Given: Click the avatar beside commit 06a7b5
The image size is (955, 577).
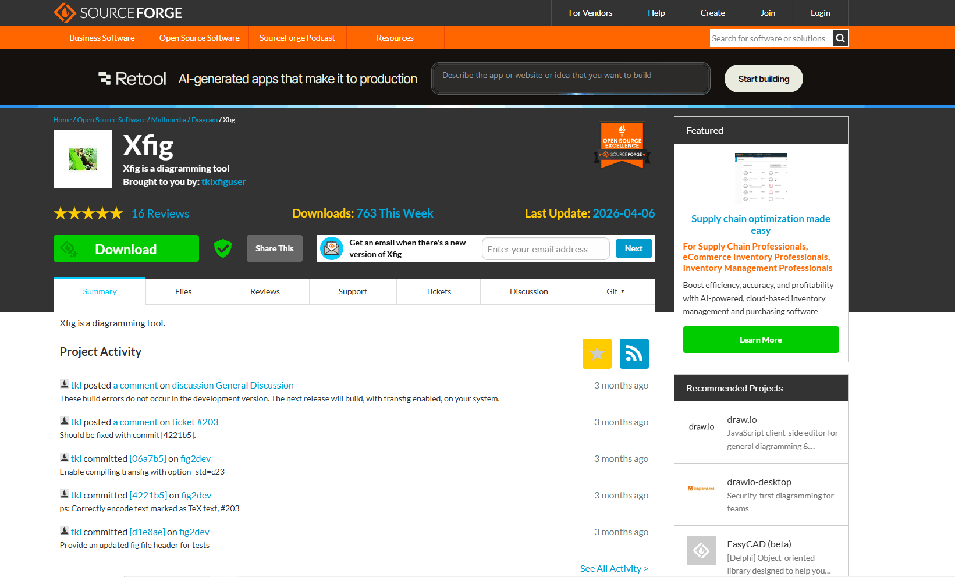Looking at the screenshot, I should (x=65, y=458).
